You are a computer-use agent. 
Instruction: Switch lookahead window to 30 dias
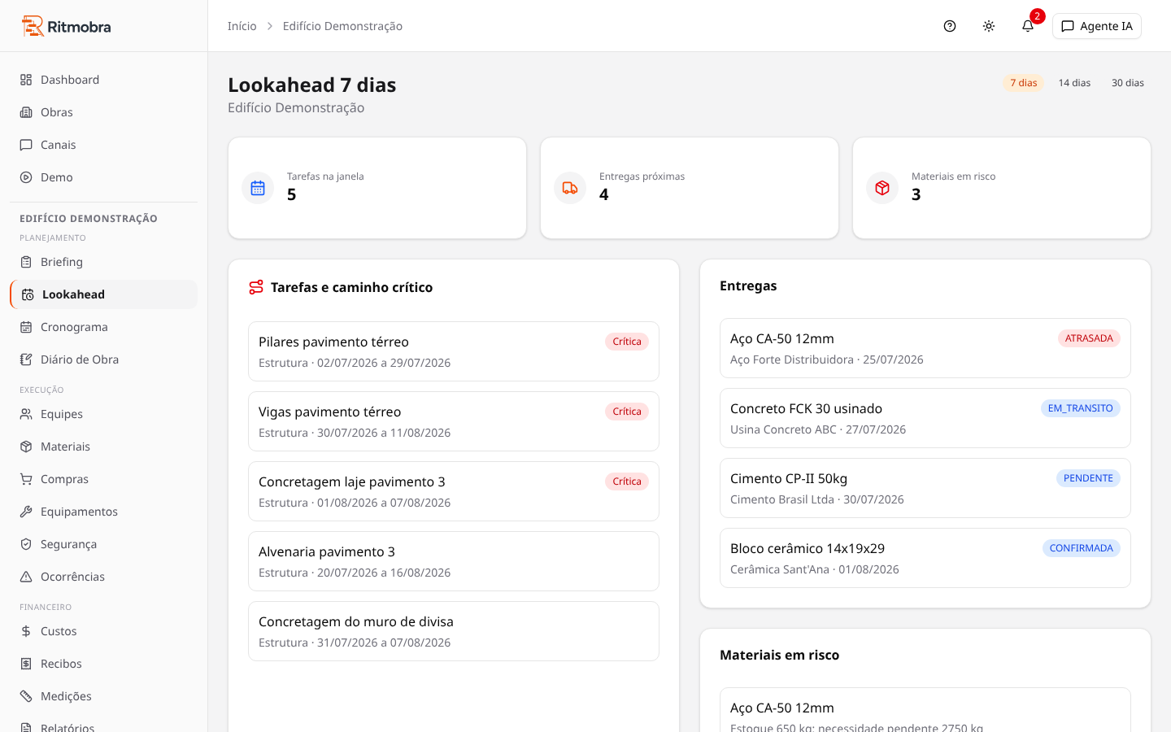1127,83
